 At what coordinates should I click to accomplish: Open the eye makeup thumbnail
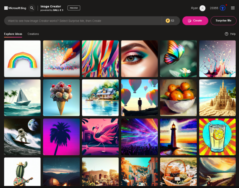coord(139,59)
